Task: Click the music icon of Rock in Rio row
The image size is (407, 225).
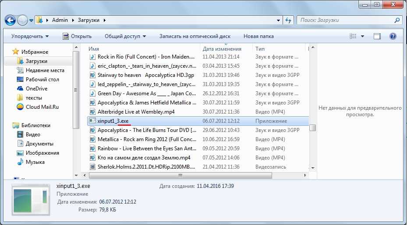Action: point(92,57)
